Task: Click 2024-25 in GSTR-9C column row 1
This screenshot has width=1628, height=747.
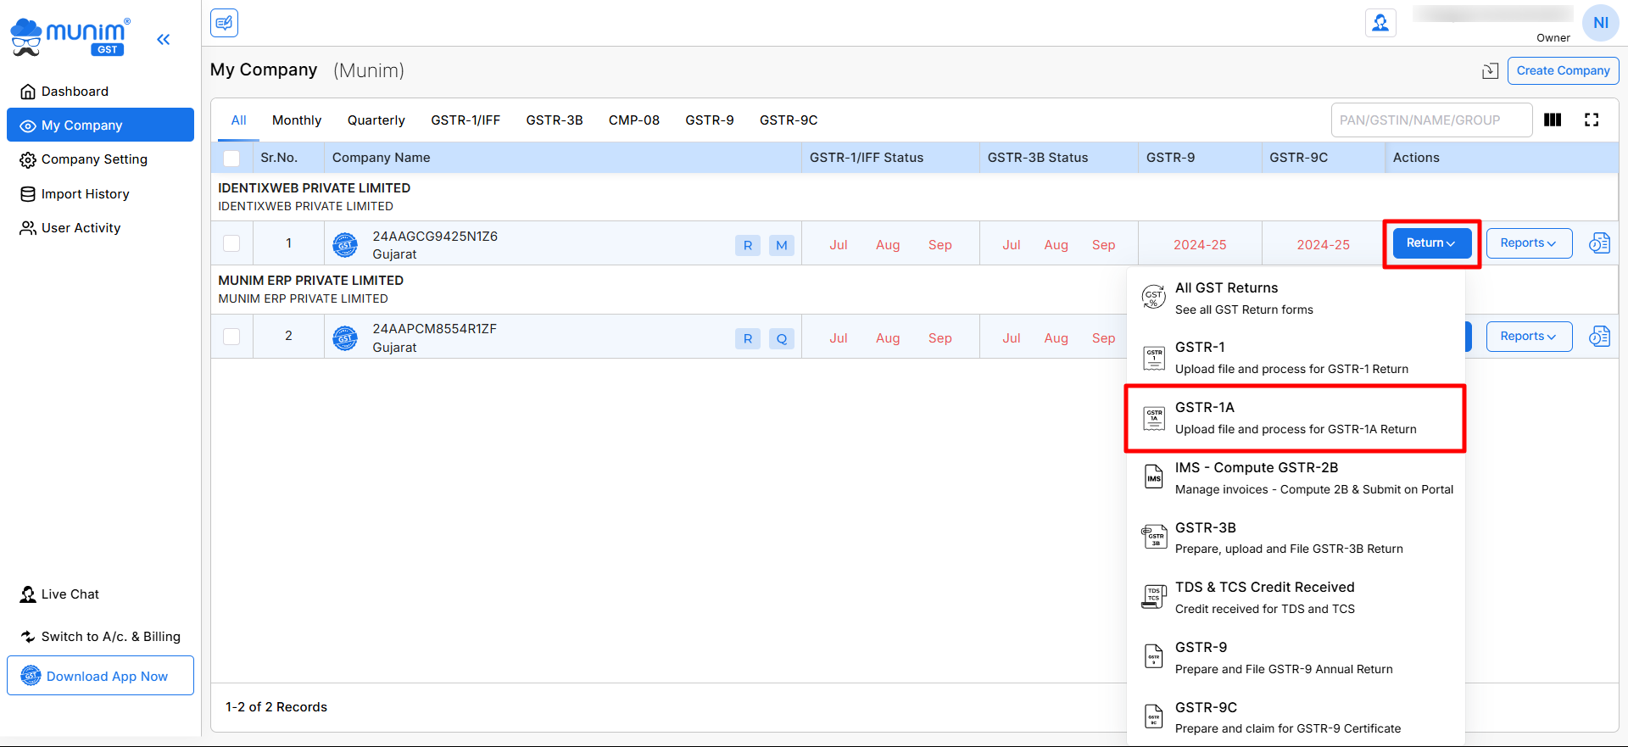Action: [1324, 245]
